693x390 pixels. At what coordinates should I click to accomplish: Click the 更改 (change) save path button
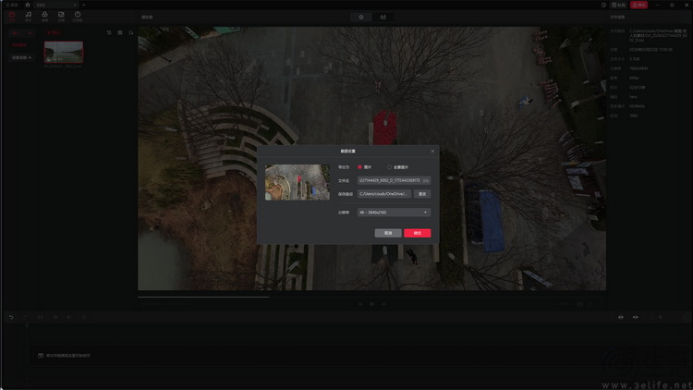tap(422, 194)
